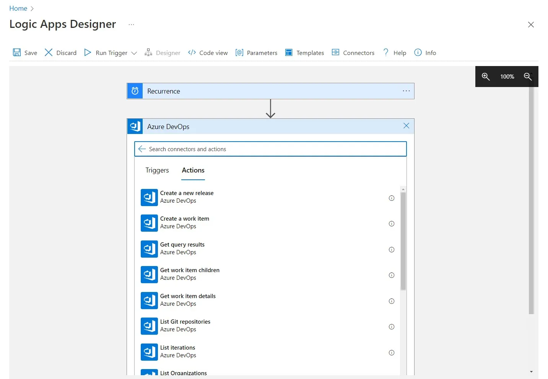Click the Run Trigger label
Screen dimensions: 548x379
coord(111,53)
